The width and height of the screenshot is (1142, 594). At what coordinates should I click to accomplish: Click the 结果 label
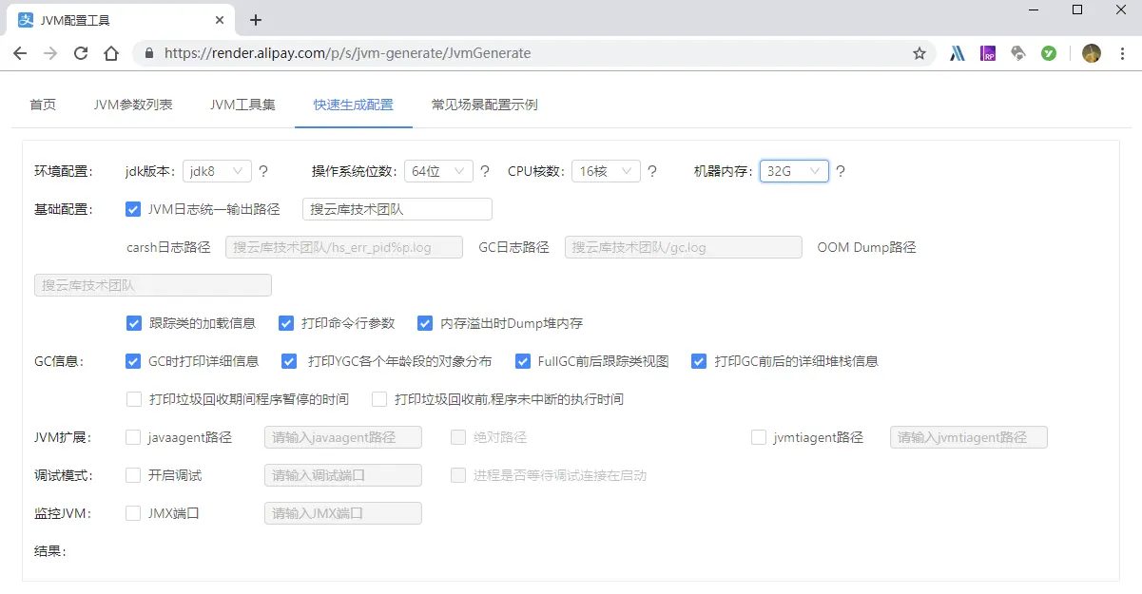click(50, 551)
